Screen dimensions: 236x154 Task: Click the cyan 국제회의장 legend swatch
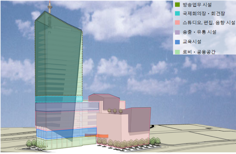[x=178, y=13]
